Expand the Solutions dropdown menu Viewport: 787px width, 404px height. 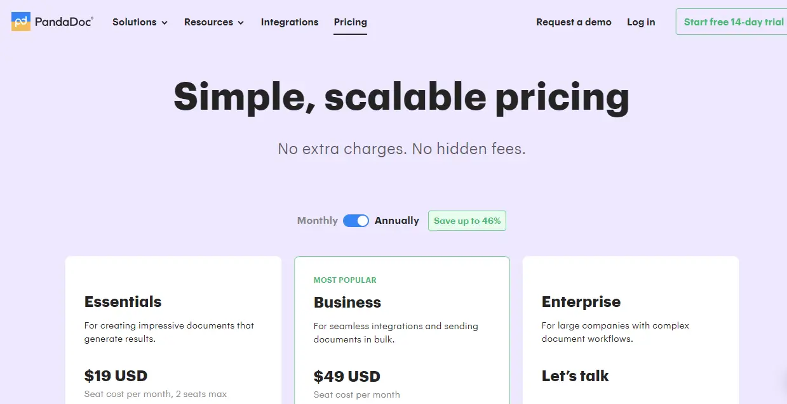pos(140,22)
